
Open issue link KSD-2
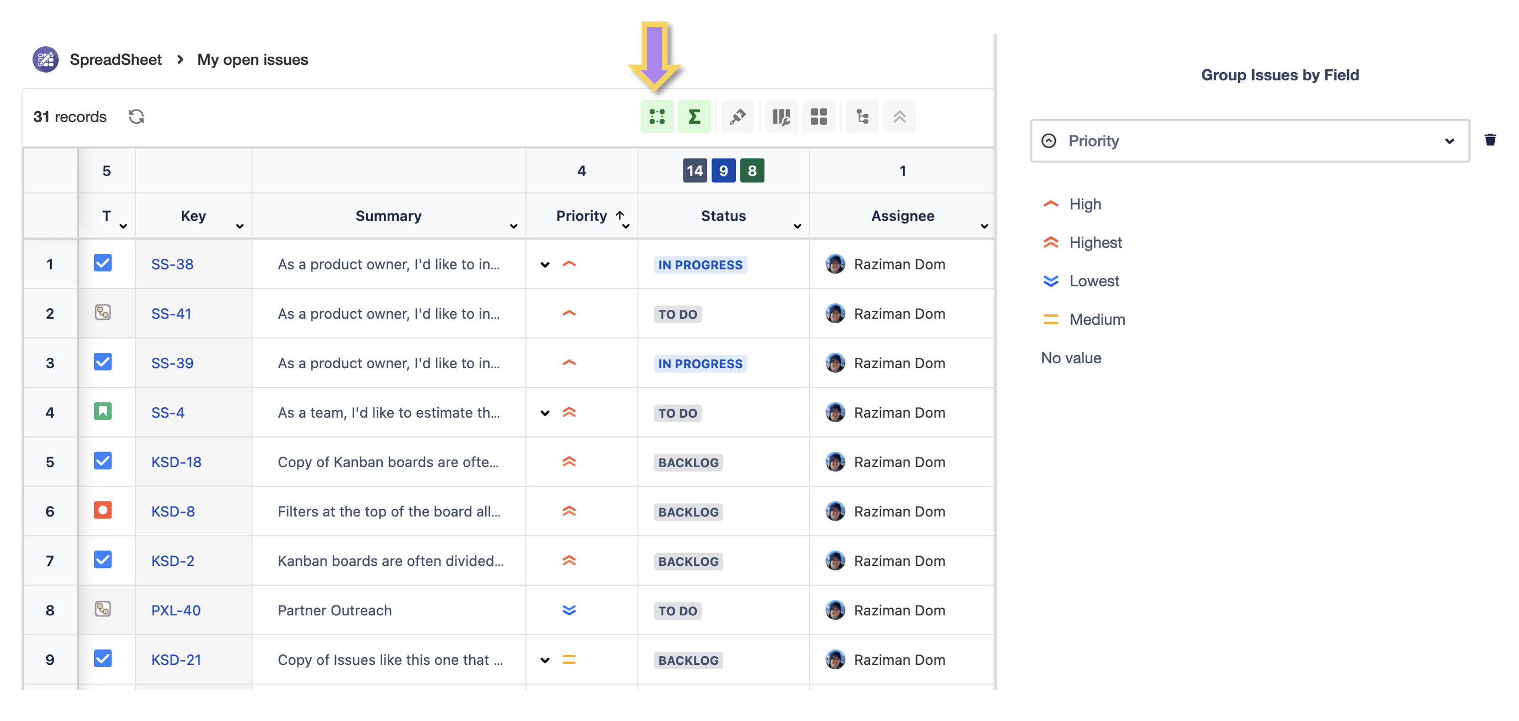click(x=172, y=561)
